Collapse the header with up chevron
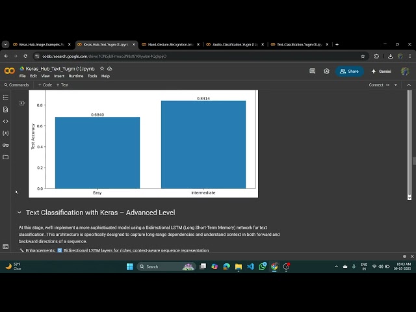This screenshot has height=312, width=416. click(409, 85)
